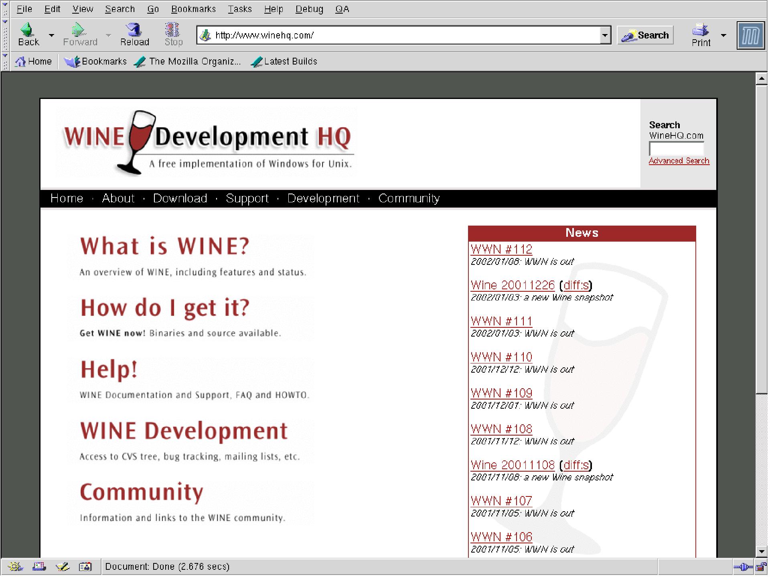The width and height of the screenshot is (770, 577).
Task: Click the WineHQ.com search text field
Action: coord(676,149)
